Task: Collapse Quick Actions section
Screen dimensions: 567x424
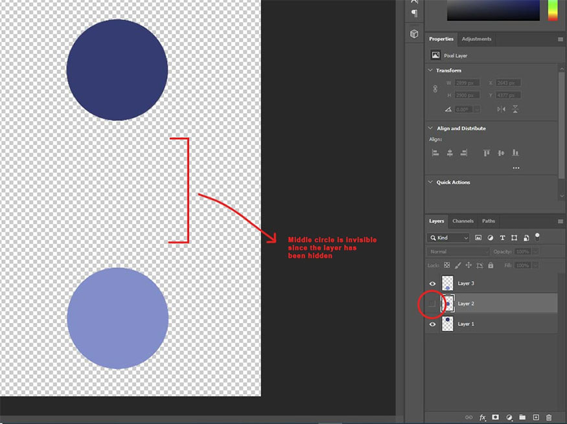Action: coord(430,182)
